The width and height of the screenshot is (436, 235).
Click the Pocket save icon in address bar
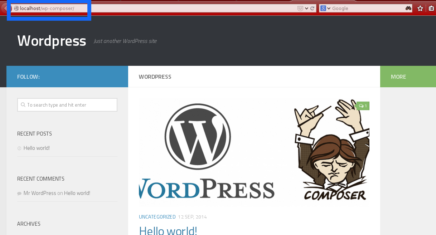point(300,8)
